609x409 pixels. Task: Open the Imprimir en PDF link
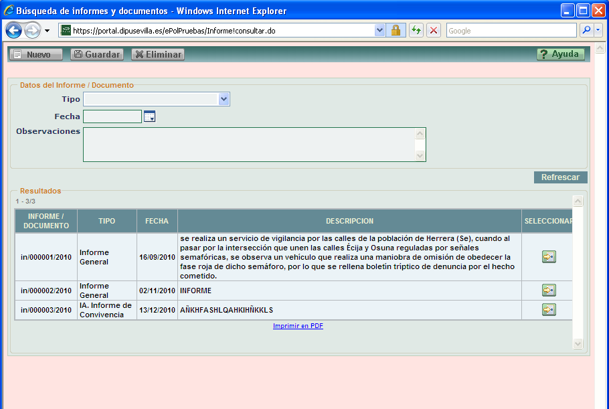point(298,326)
